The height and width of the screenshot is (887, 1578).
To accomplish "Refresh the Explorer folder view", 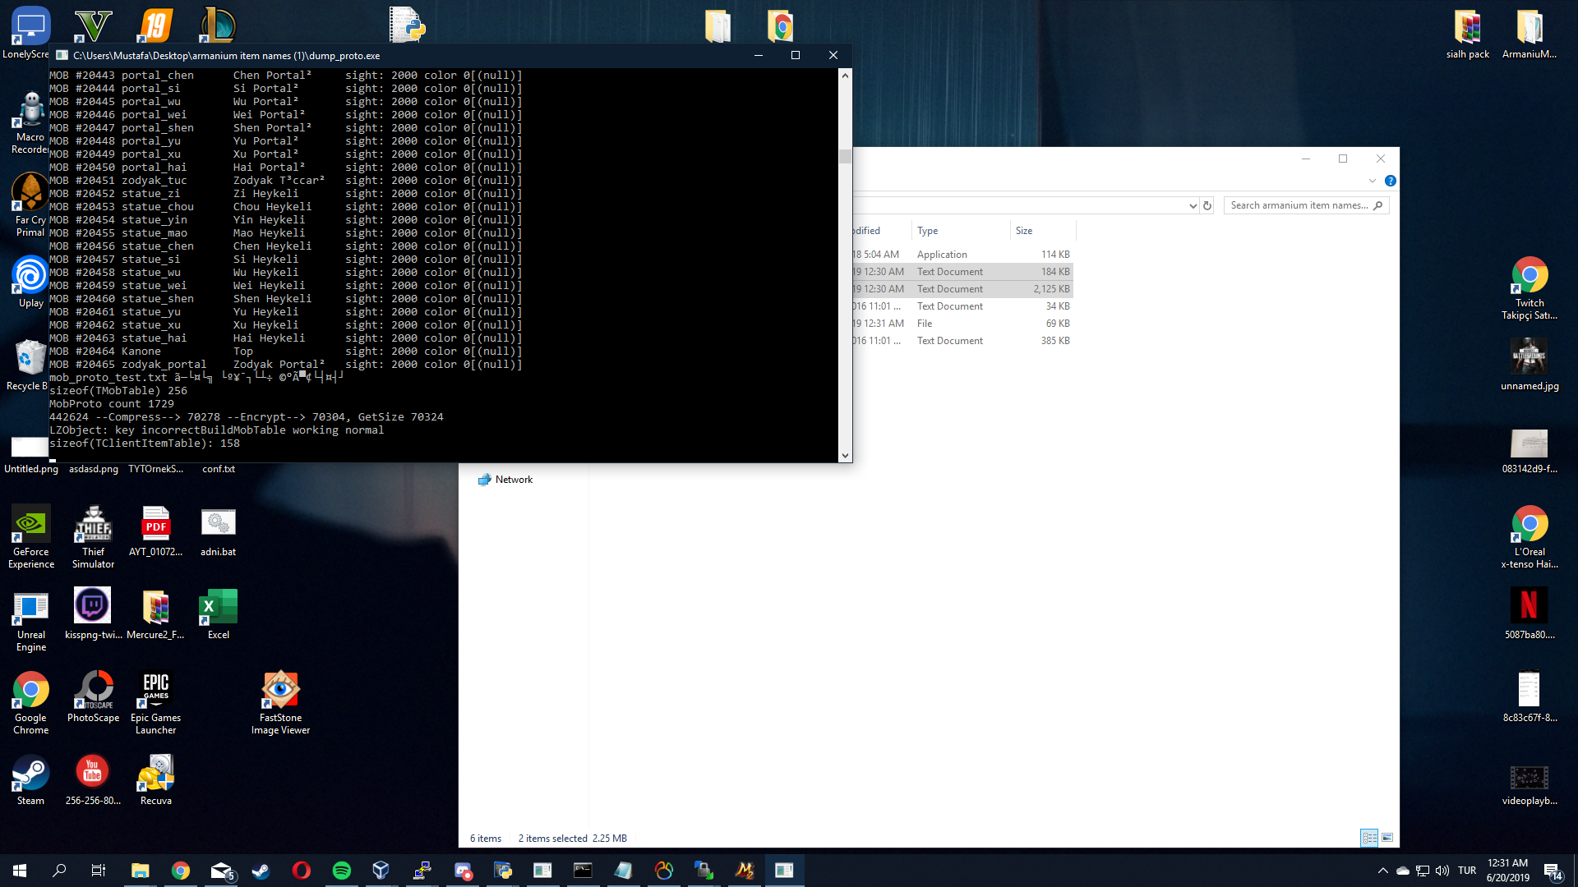I will (x=1207, y=206).
